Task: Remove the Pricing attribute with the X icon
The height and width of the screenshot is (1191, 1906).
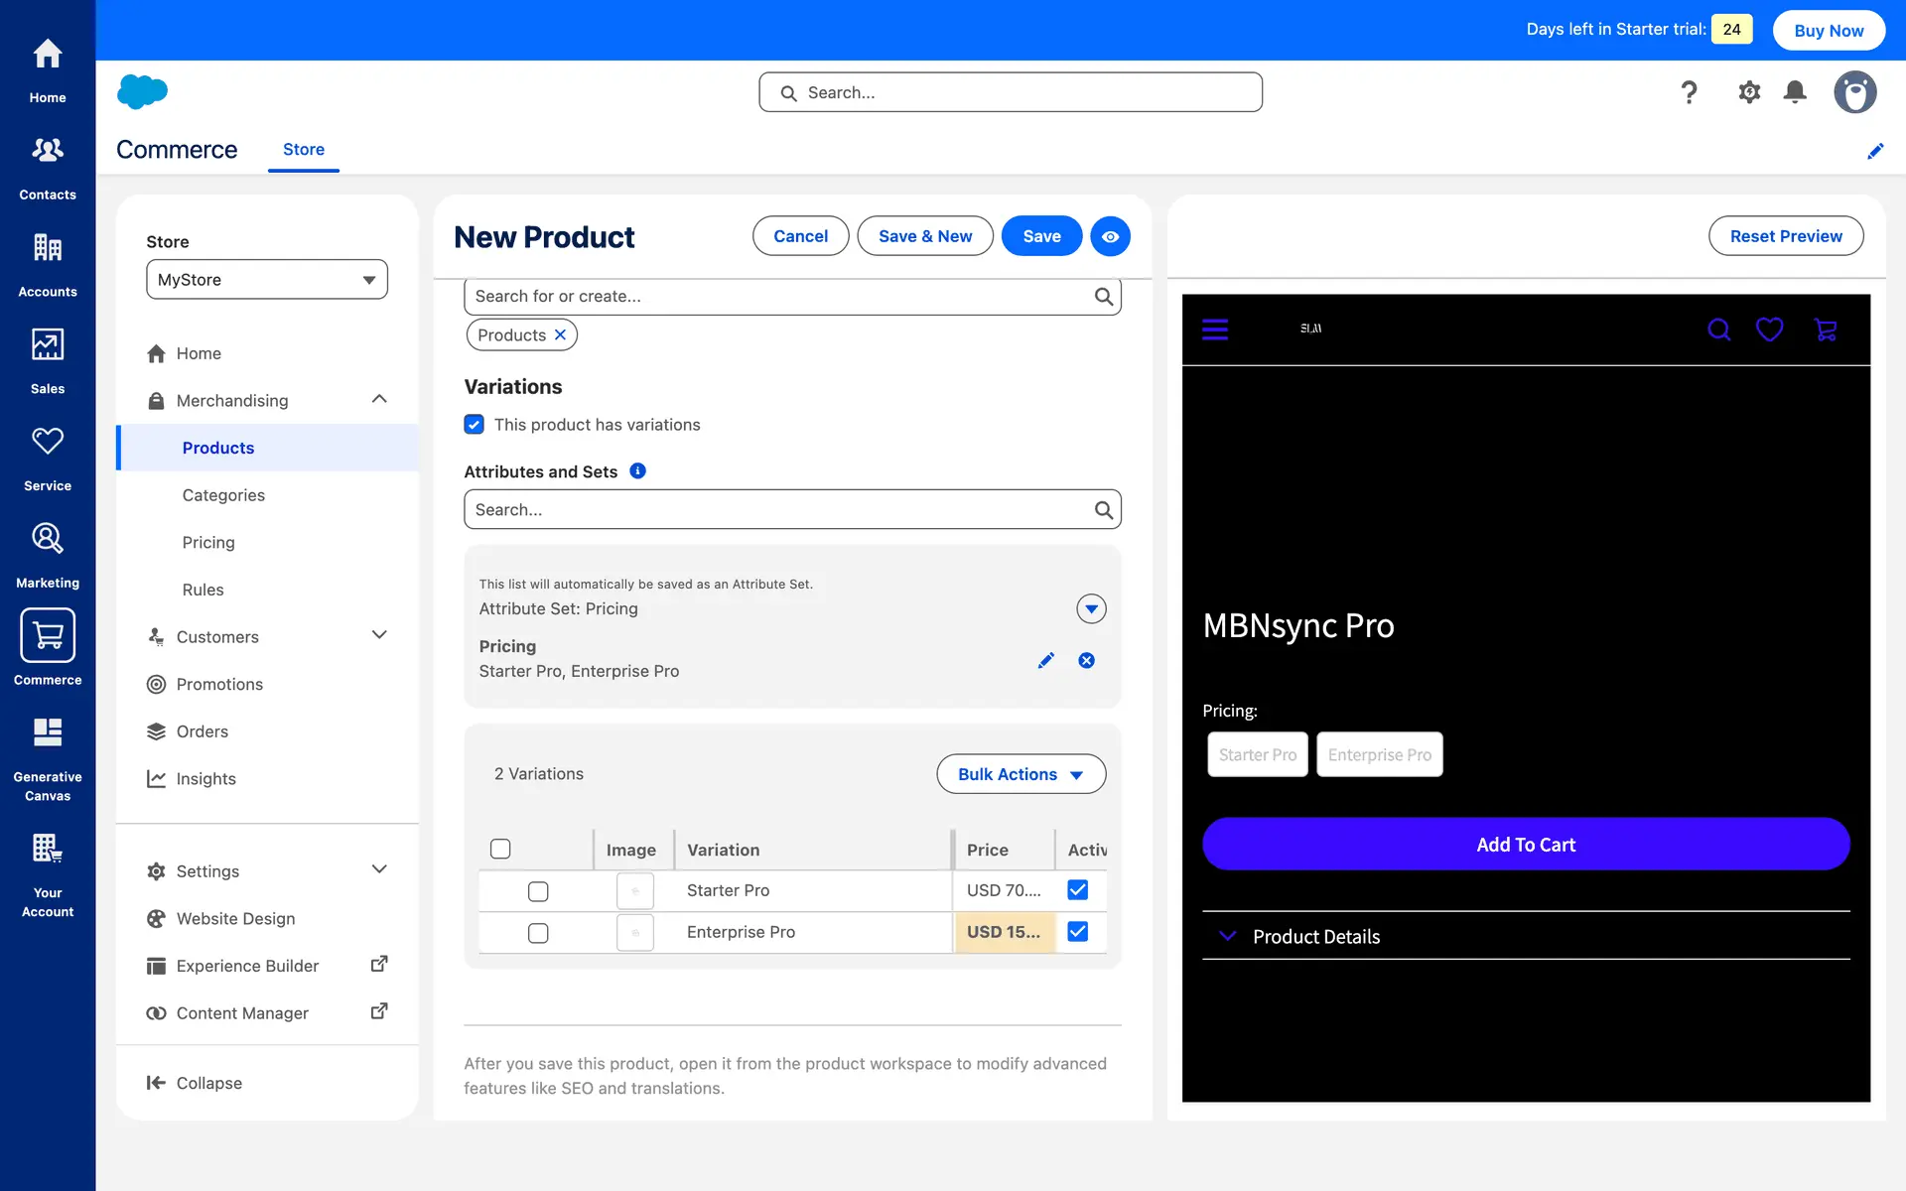Action: click(1087, 661)
